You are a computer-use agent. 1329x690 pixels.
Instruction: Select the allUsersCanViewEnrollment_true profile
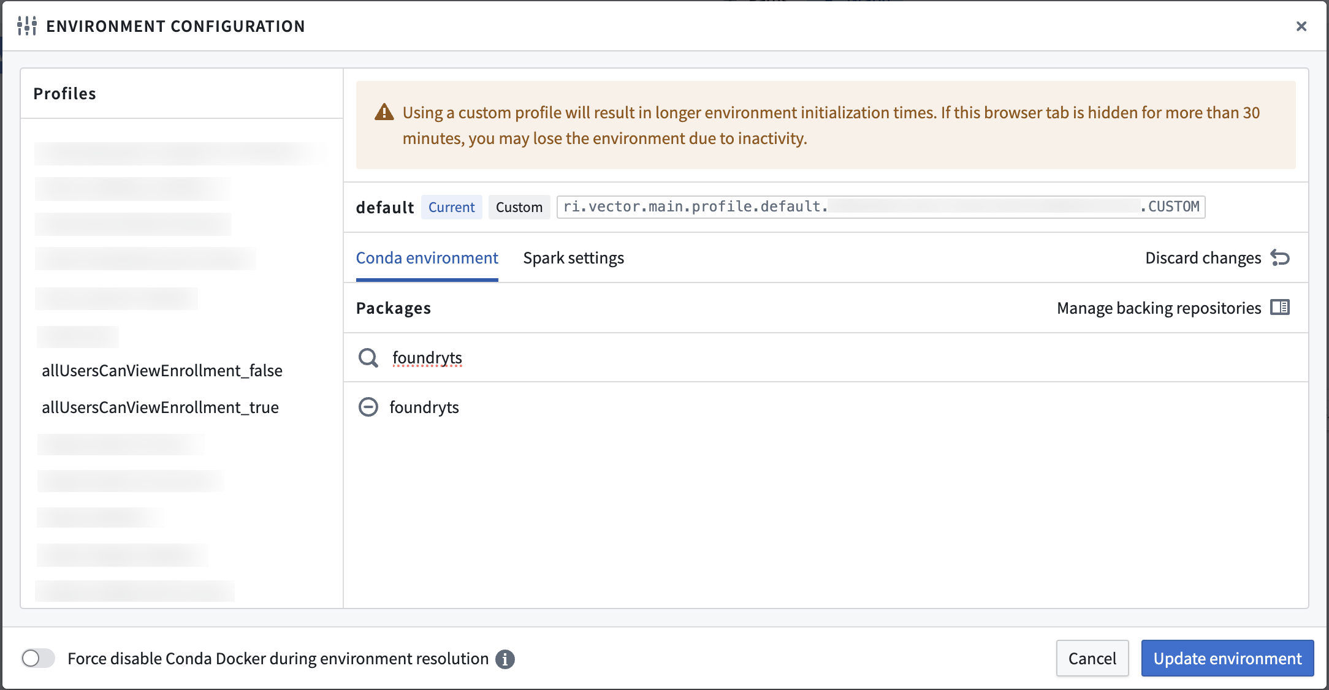161,408
